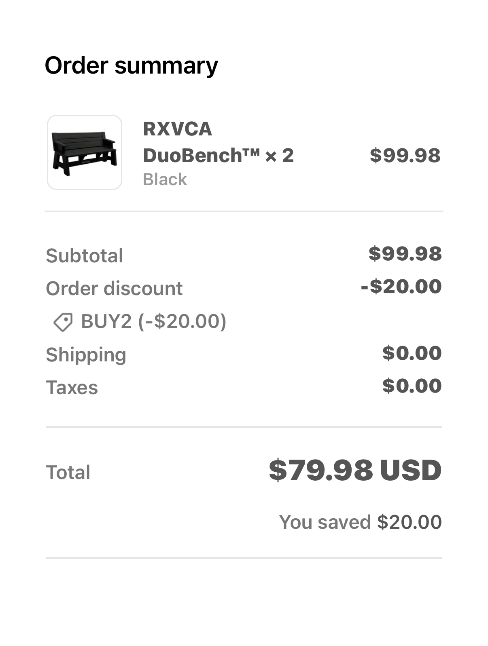Click the BUY2 (-$20.00) code text
The height and width of the screenshot is (646, 488).
click(154, 321)
